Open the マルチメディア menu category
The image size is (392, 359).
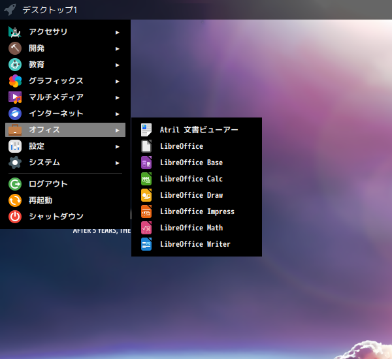click(65, 97)
